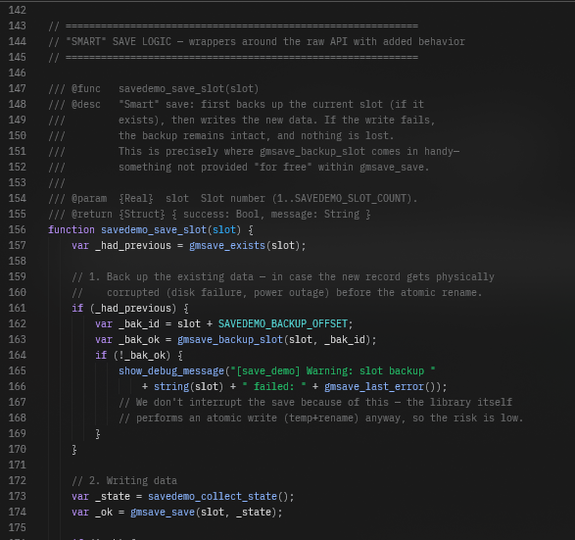Click show_debug_message on line 165
This screenshot has height=540, width=575.
coord(171,370)
